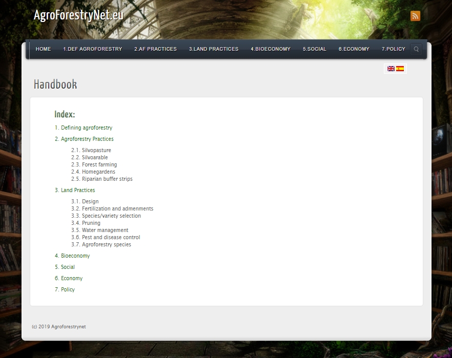
Task: Open the 2.1. Silvopasture entry
Action: tap(91, 150)
